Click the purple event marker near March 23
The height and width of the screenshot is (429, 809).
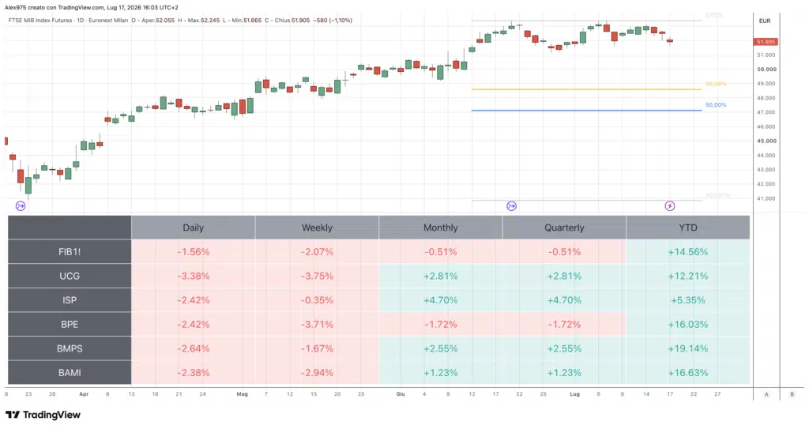(x=21, y=206)
